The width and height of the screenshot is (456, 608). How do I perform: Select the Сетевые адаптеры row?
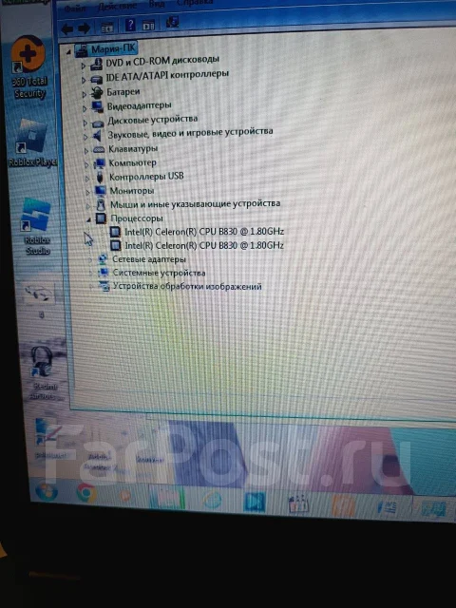149,259
